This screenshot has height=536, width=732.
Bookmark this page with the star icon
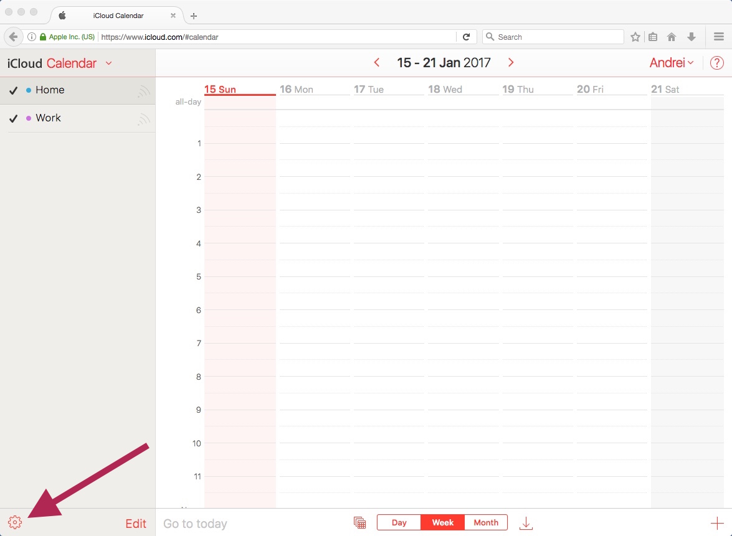[635, 37]
